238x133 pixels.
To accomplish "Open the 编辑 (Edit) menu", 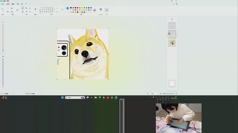I will coord(8,4).
